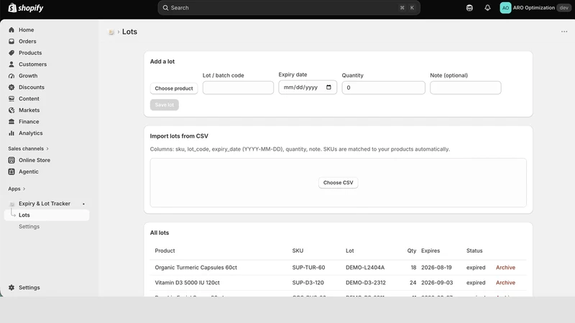Focus the Quantity field

(x=383, y=88)
